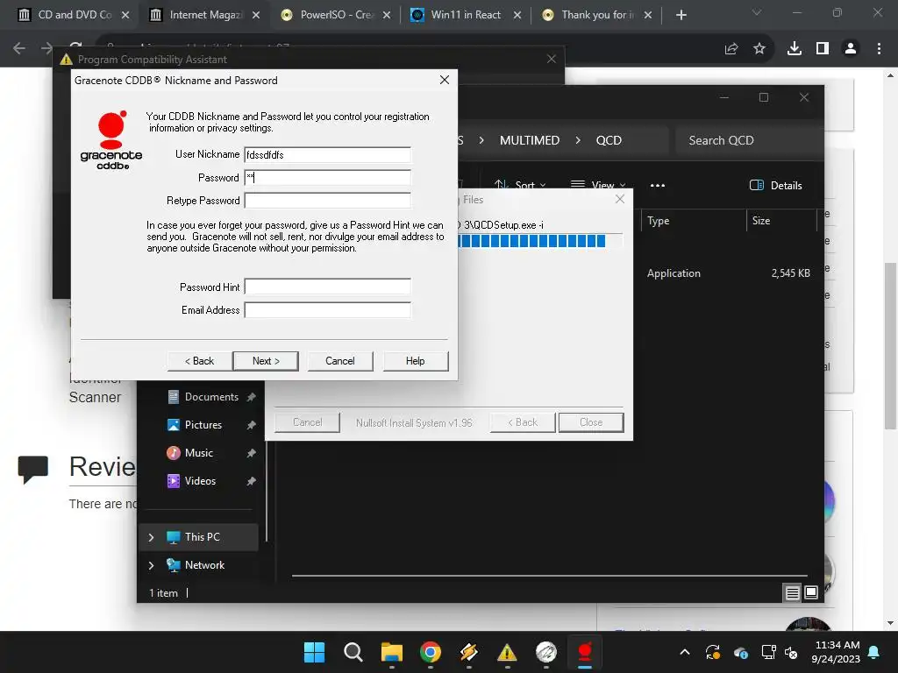Sort files by the Type column

tap(693, 221)
